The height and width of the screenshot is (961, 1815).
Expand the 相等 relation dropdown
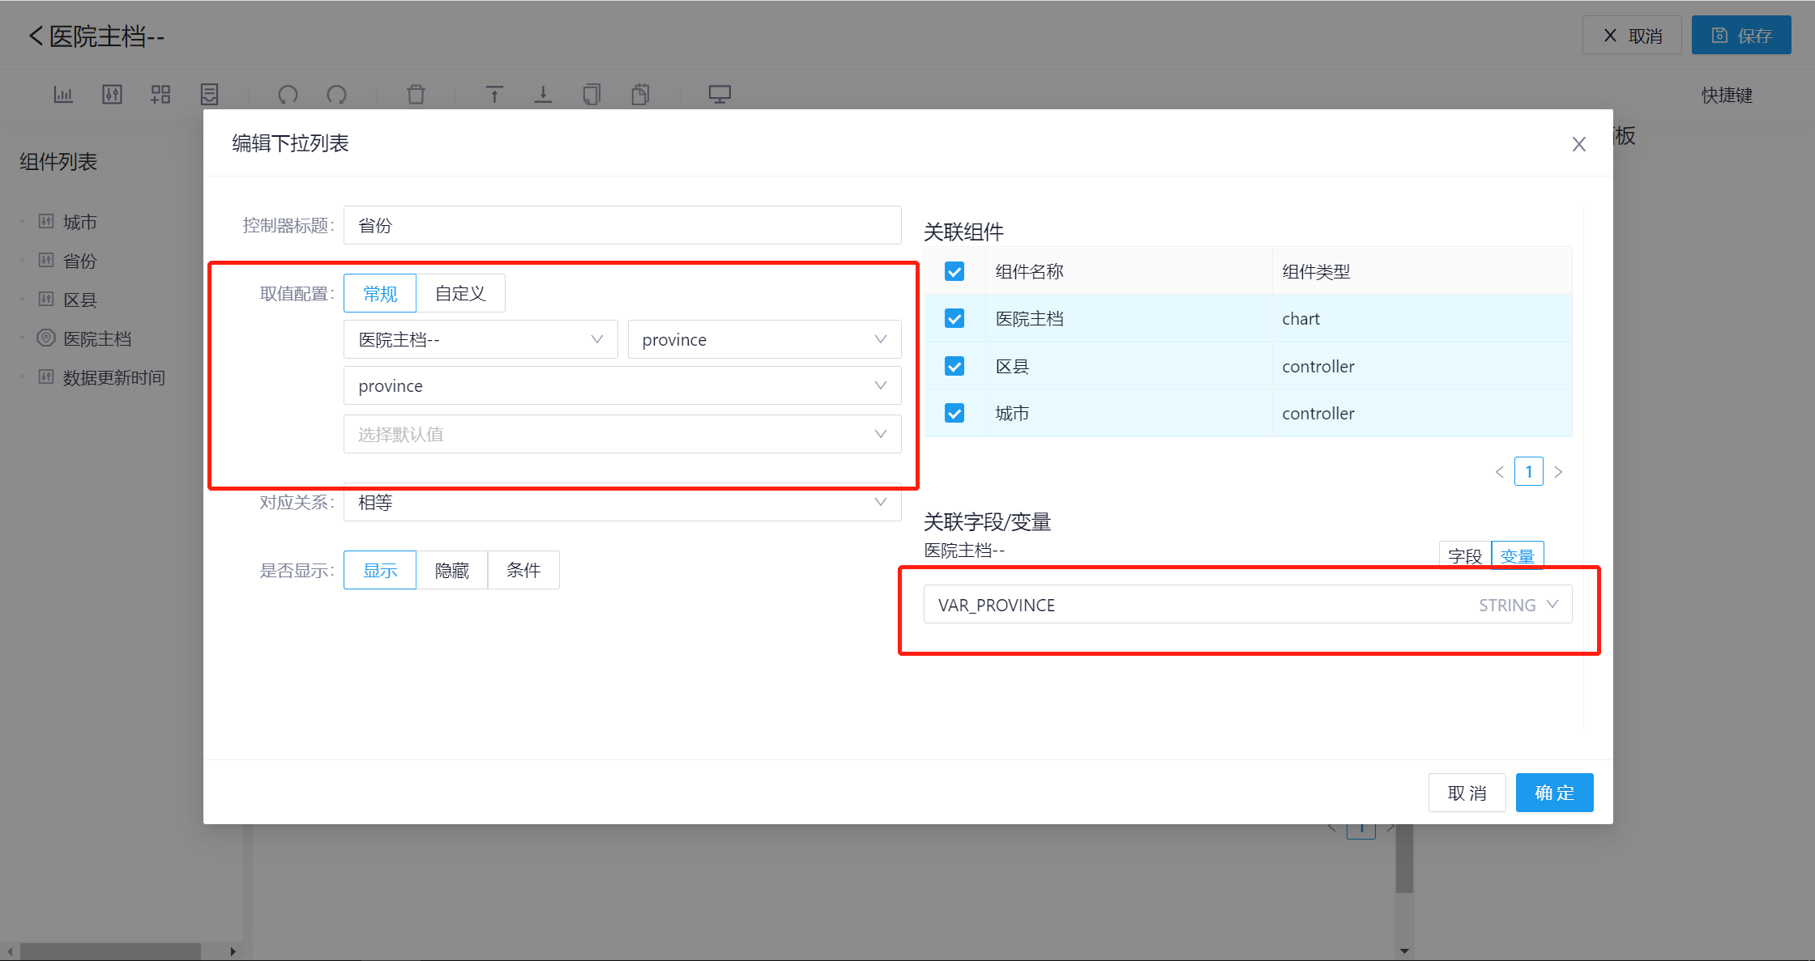point(621,503)
